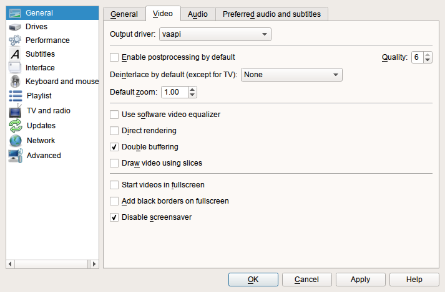
Task: Open the Updates arrows icon
Action: pyautogui.click(x=16, y=126)
